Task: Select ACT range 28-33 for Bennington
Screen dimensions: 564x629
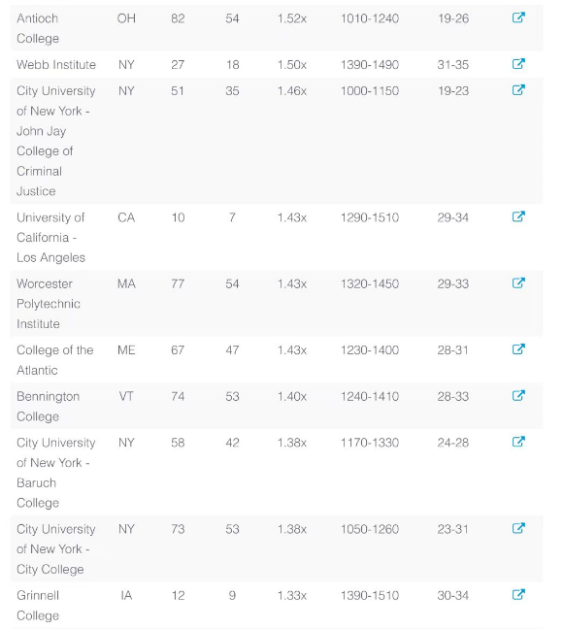Action: [x=453, y=396]
